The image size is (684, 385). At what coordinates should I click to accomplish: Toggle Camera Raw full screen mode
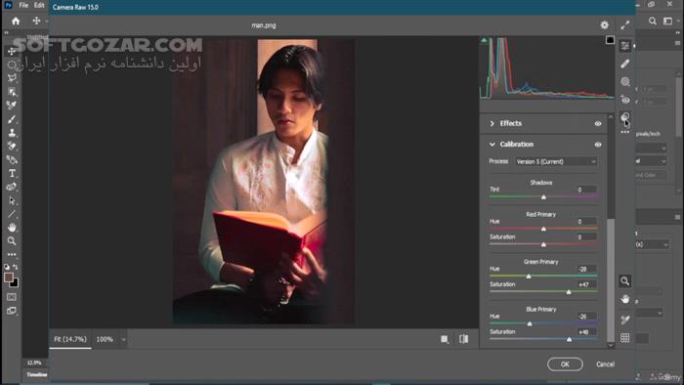(625, 25)
